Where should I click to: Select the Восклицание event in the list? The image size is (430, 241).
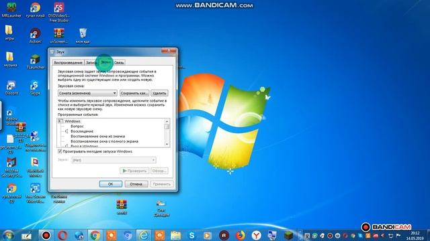click(x=82, y=131)
